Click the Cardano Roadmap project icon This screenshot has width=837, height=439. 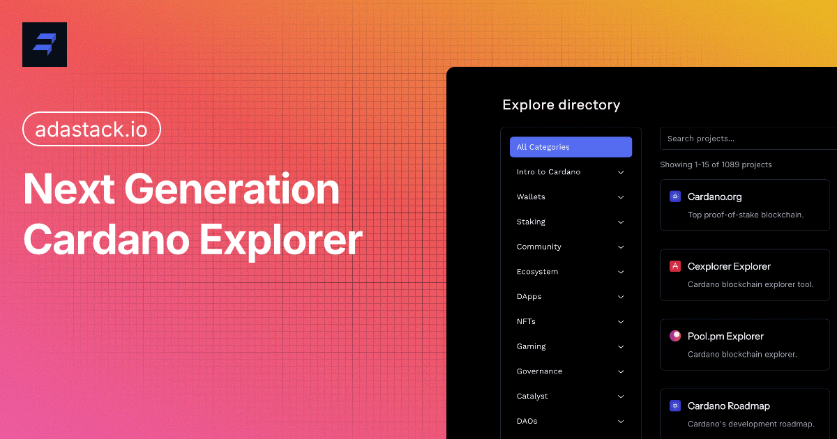pos(674,406)
